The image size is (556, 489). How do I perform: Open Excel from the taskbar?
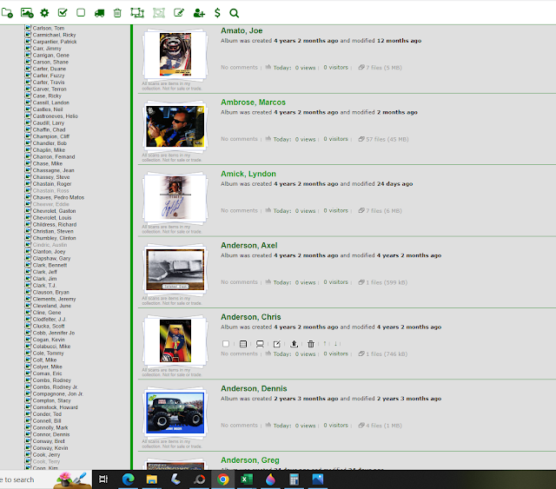coord(247,479)
